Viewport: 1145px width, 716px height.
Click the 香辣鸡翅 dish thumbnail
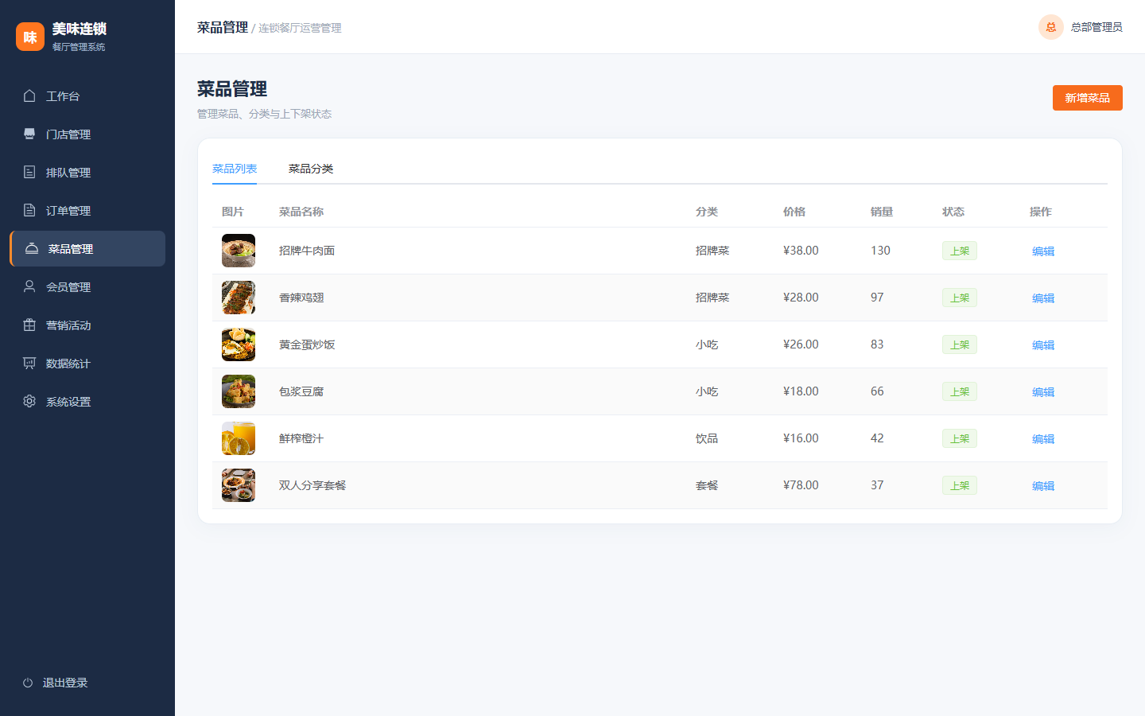[x=239, y=298]
